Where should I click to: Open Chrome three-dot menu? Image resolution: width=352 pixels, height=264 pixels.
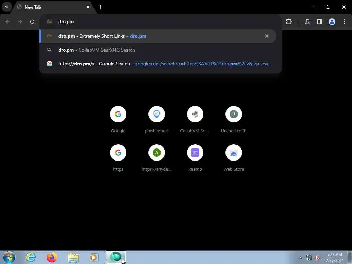344,22
